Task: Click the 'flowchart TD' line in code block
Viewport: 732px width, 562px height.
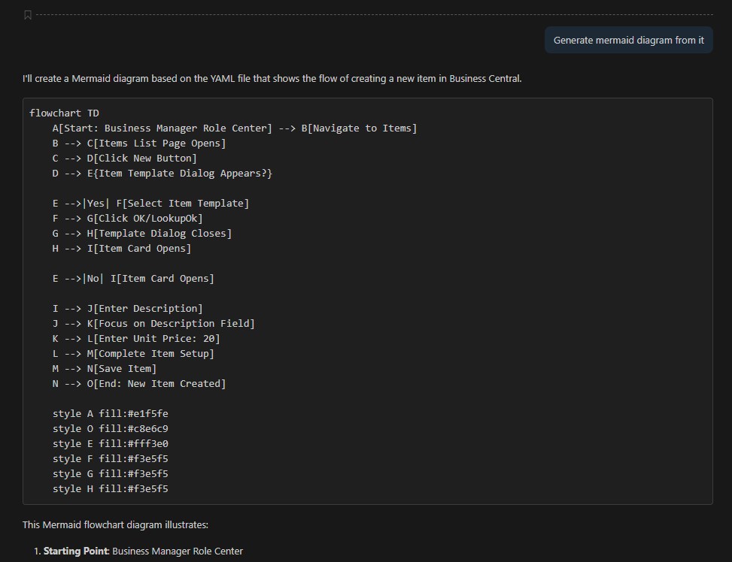Action: [64, 113]
